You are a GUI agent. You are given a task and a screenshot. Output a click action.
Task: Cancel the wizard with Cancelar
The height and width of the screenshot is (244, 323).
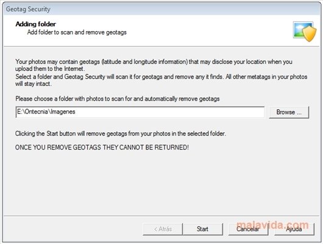248,229
